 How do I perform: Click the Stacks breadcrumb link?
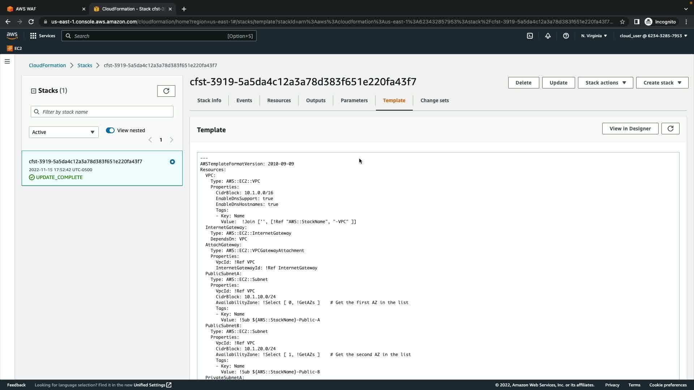[85, 65]
